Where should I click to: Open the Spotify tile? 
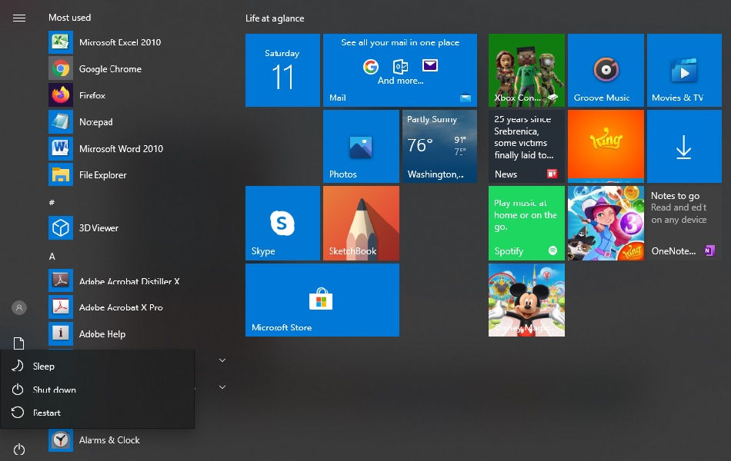point(526,223)
